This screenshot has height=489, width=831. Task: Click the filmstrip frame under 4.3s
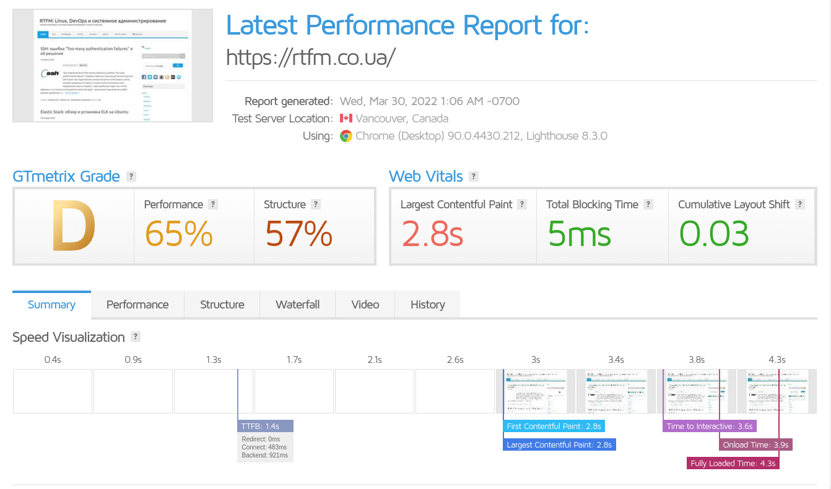coord(777,391)
